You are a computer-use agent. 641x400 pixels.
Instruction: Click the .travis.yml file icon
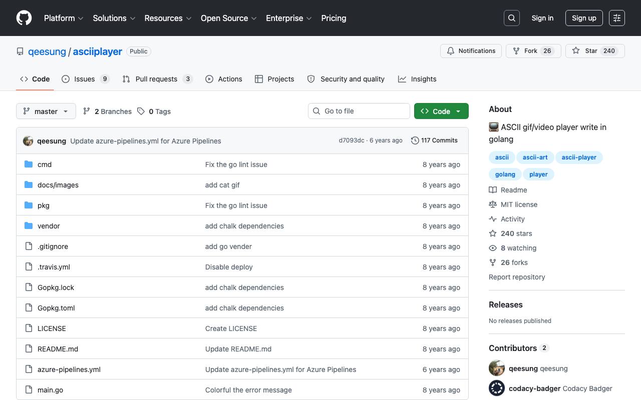click(x=29, y=267)
